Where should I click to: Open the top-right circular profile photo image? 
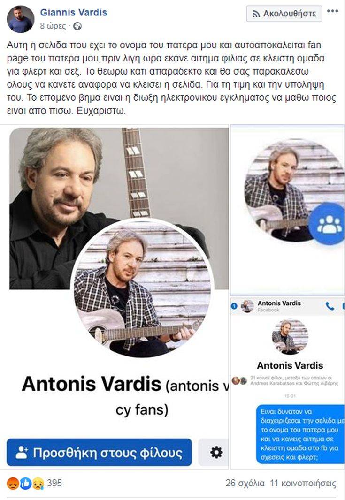[x=288, y=210]
